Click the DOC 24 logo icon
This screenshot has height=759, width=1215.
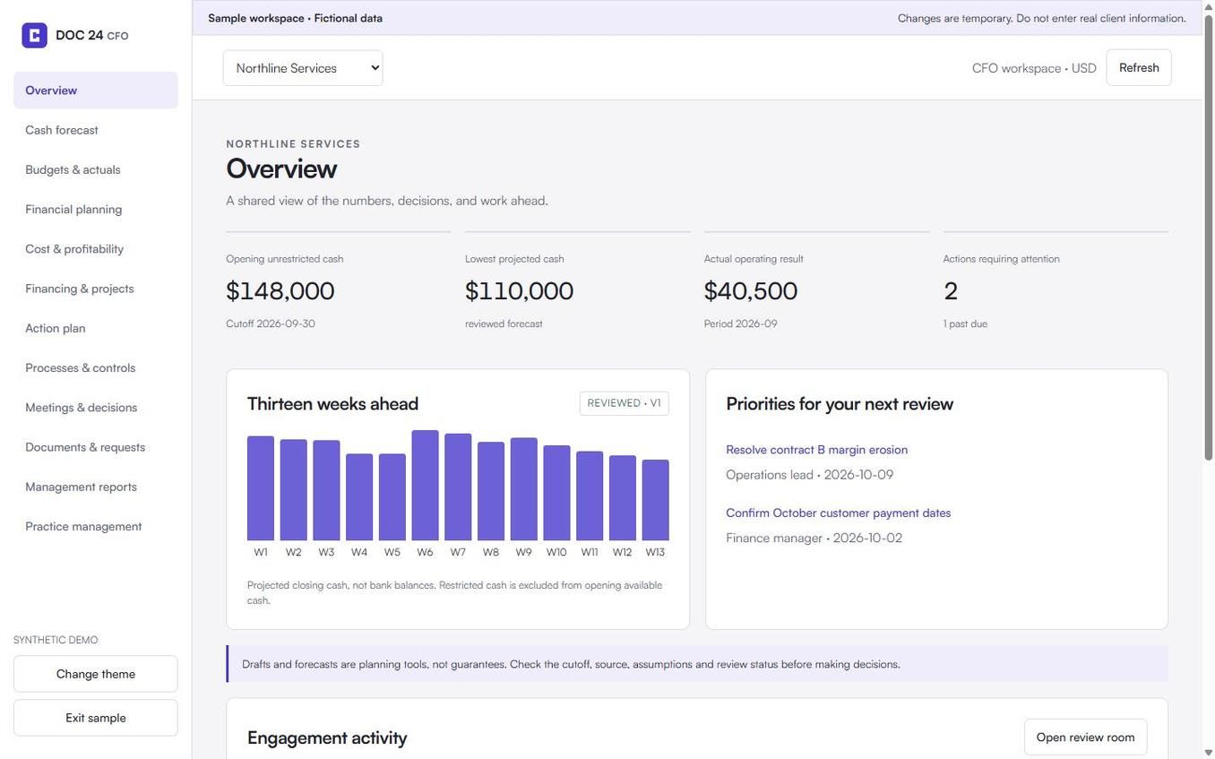click(34, 36)
